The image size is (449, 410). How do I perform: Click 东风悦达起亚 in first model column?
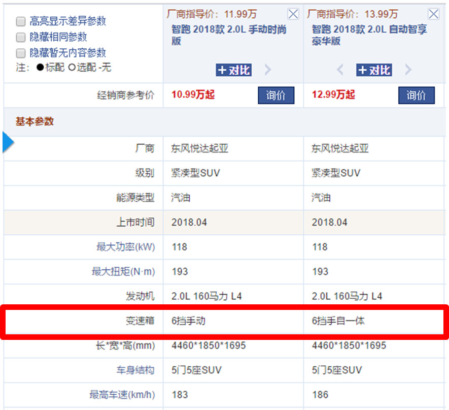(199, 148)
